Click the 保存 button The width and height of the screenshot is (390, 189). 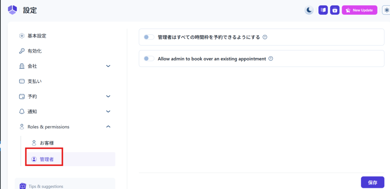372,183
